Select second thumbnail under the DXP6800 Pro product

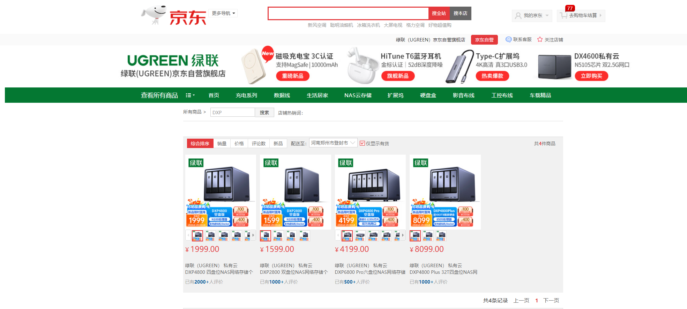click(360, 236)
